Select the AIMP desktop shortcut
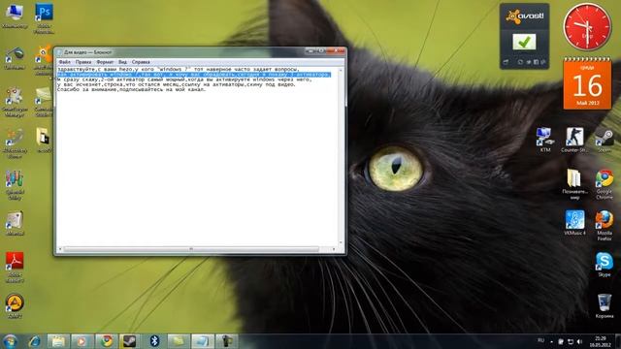This screenshot has width=621, height=349. (15, 306)
